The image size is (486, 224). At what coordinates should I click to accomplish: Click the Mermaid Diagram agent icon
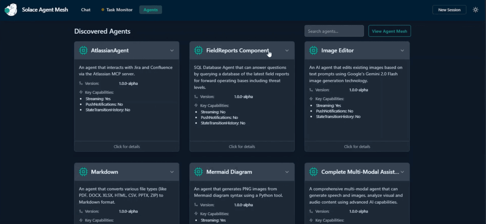pyautogui.click(x=198, y=172)
